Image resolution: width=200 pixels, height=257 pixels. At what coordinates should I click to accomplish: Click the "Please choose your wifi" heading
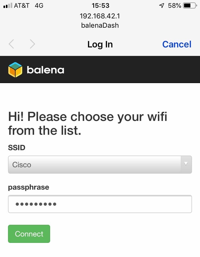(x=87, y=124)
